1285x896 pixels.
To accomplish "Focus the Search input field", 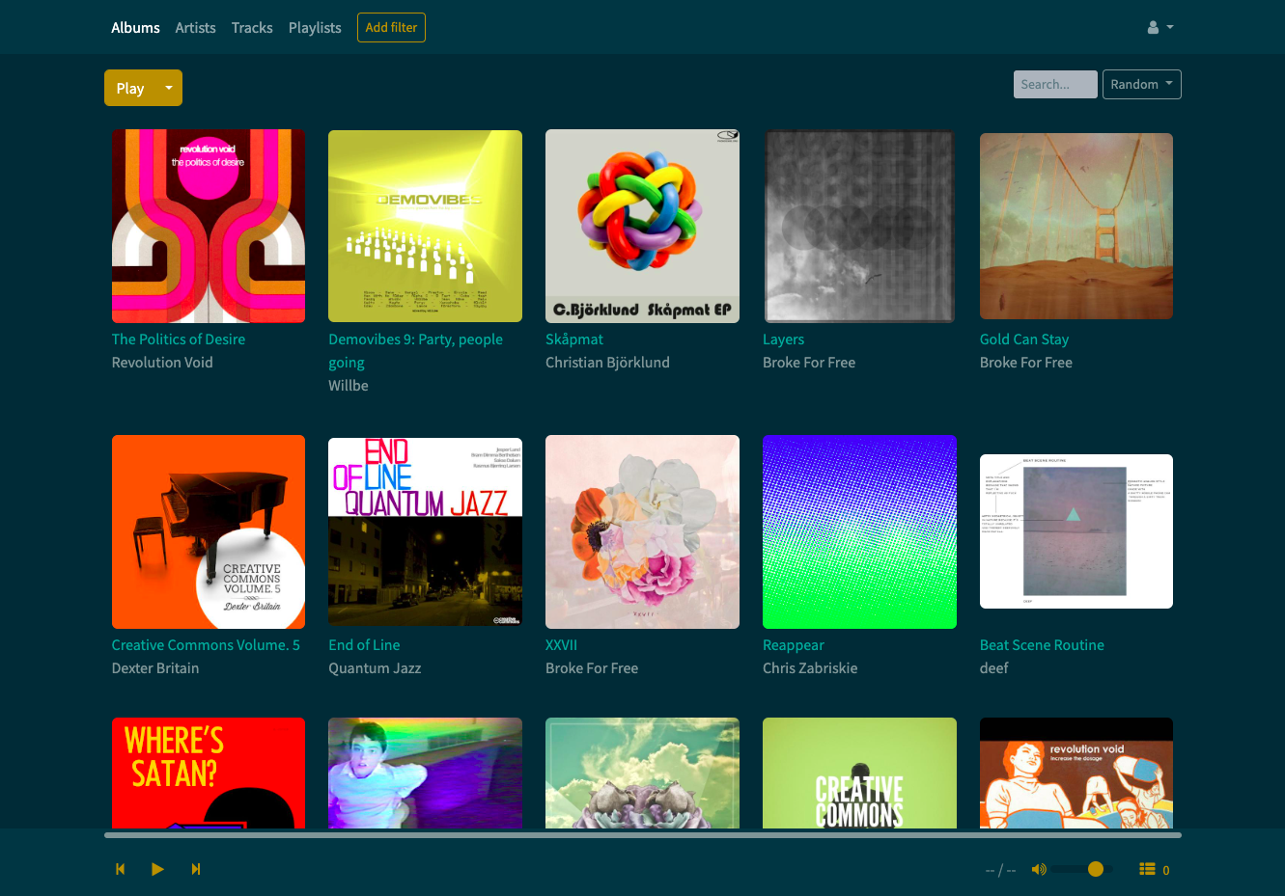I will (1055, 84).
